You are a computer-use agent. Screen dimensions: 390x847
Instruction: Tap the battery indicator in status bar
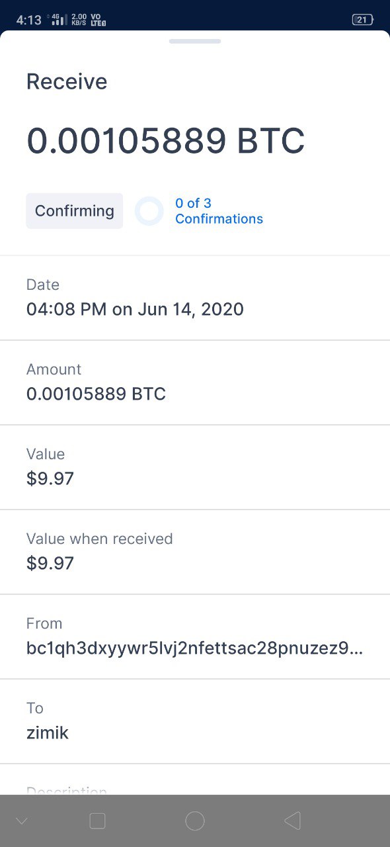362,20
